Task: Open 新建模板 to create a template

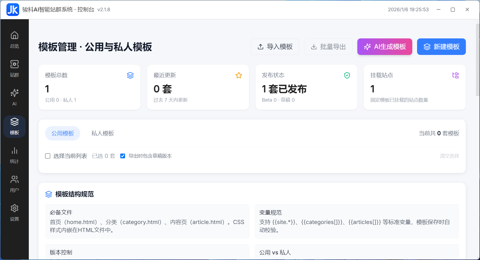Action: pyautogui.click(x=441, y=47)
